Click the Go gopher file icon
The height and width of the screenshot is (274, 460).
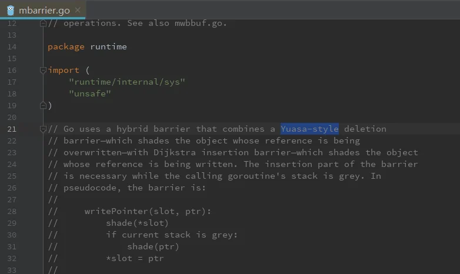pos(11,11)
